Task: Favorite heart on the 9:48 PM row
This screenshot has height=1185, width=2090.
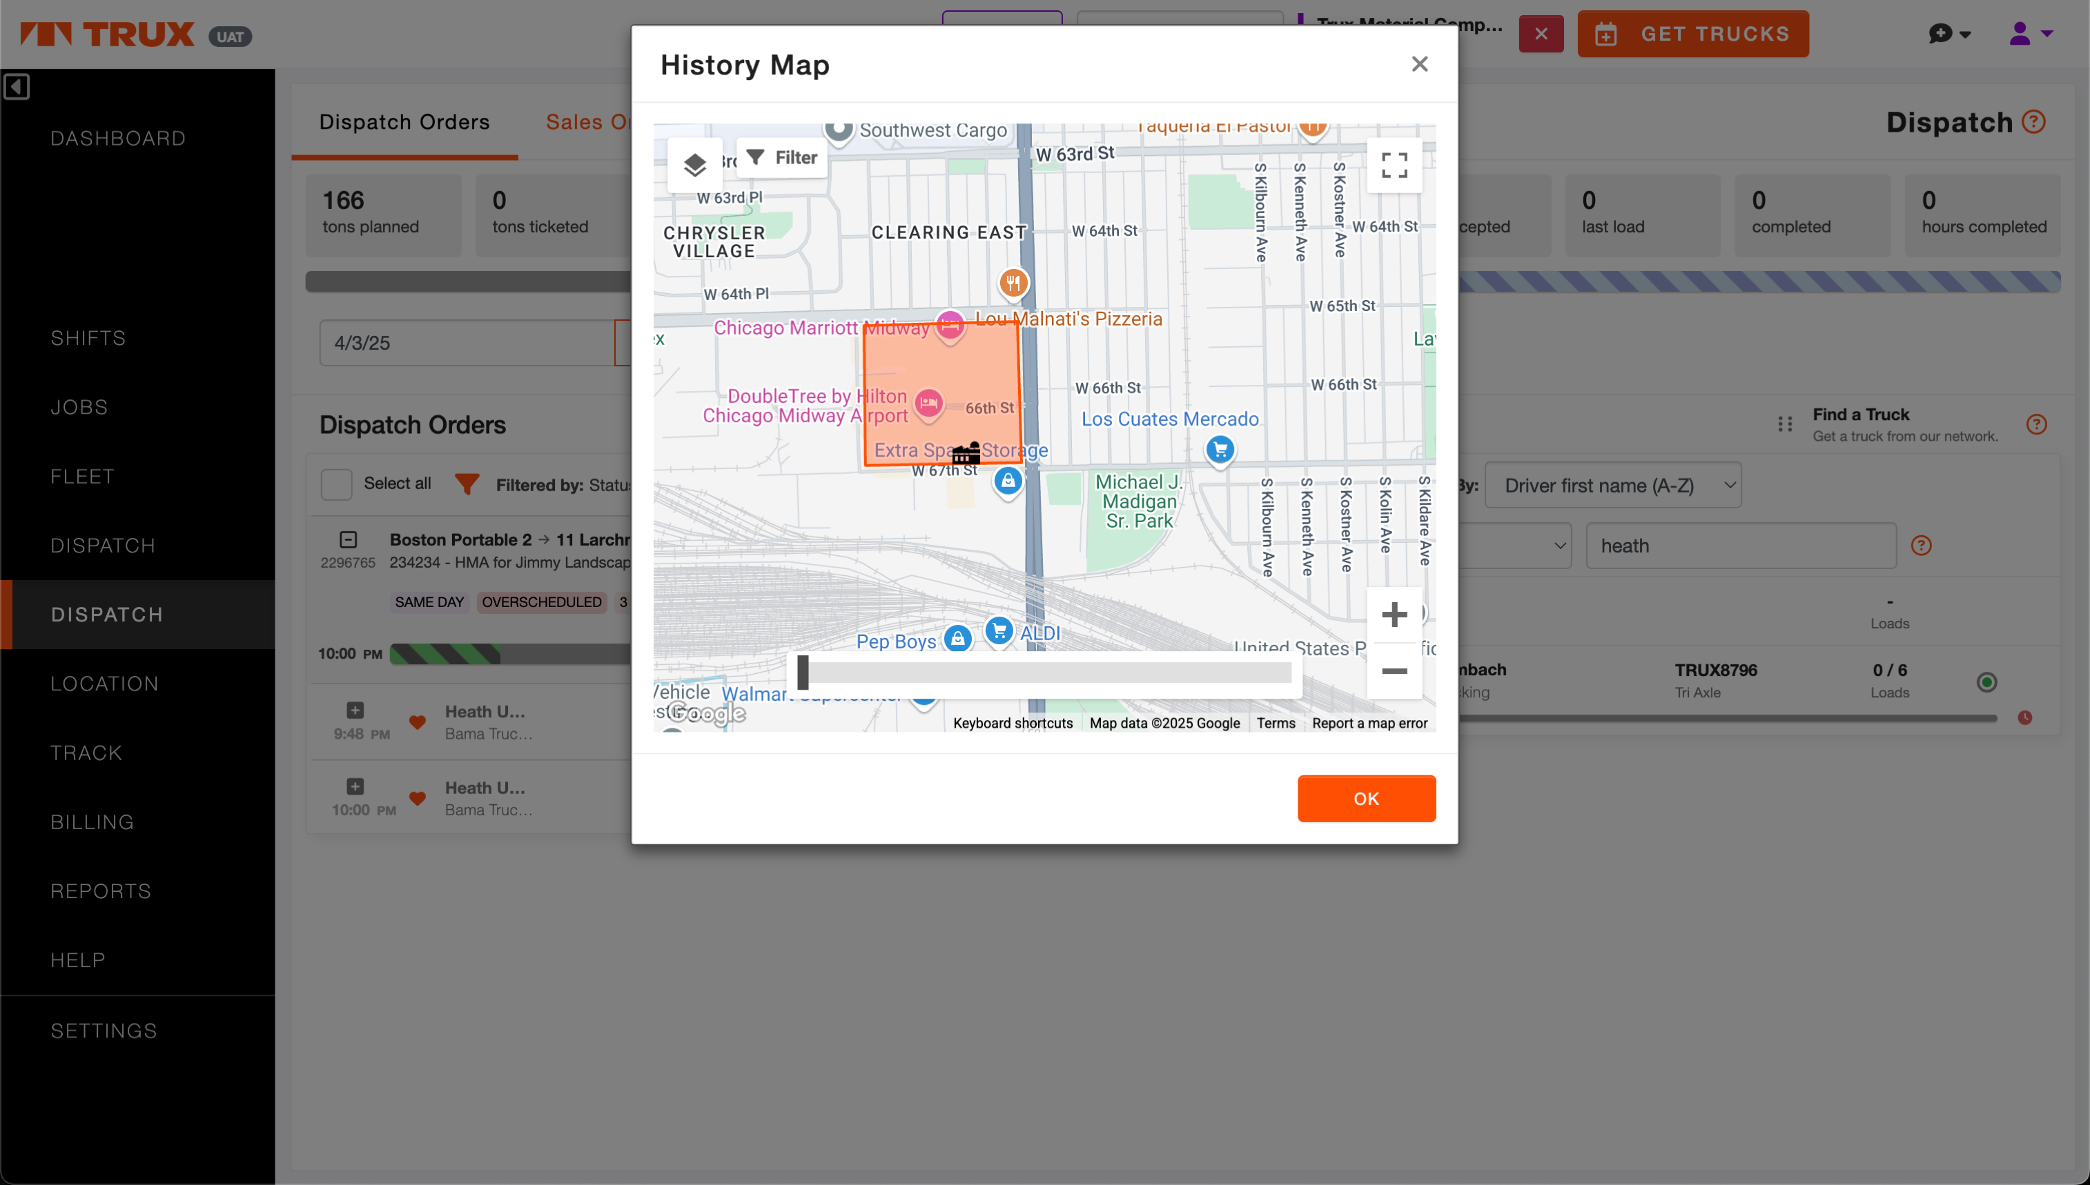Action: [418, 723]
